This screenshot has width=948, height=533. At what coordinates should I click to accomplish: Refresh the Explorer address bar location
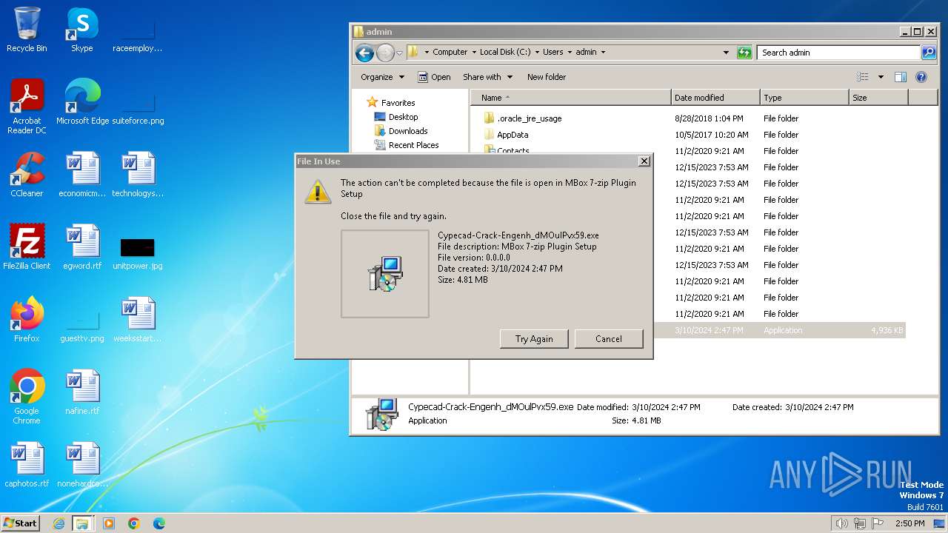[744, 53]
